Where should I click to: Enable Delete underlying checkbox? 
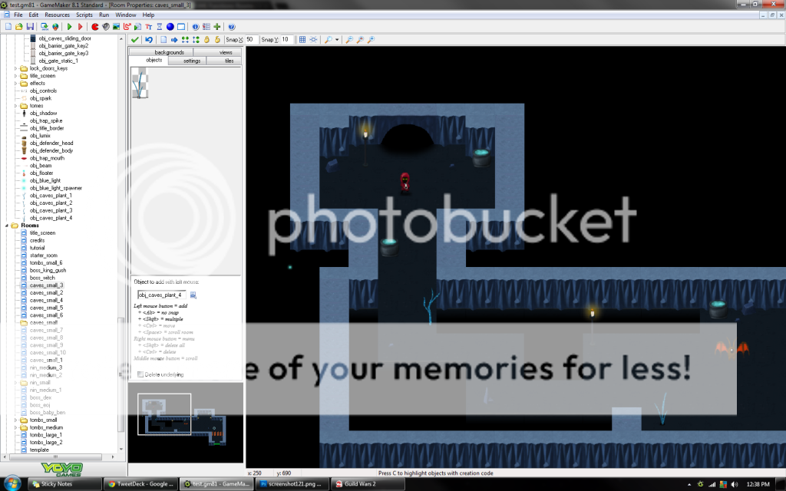(x=140, y=374)
